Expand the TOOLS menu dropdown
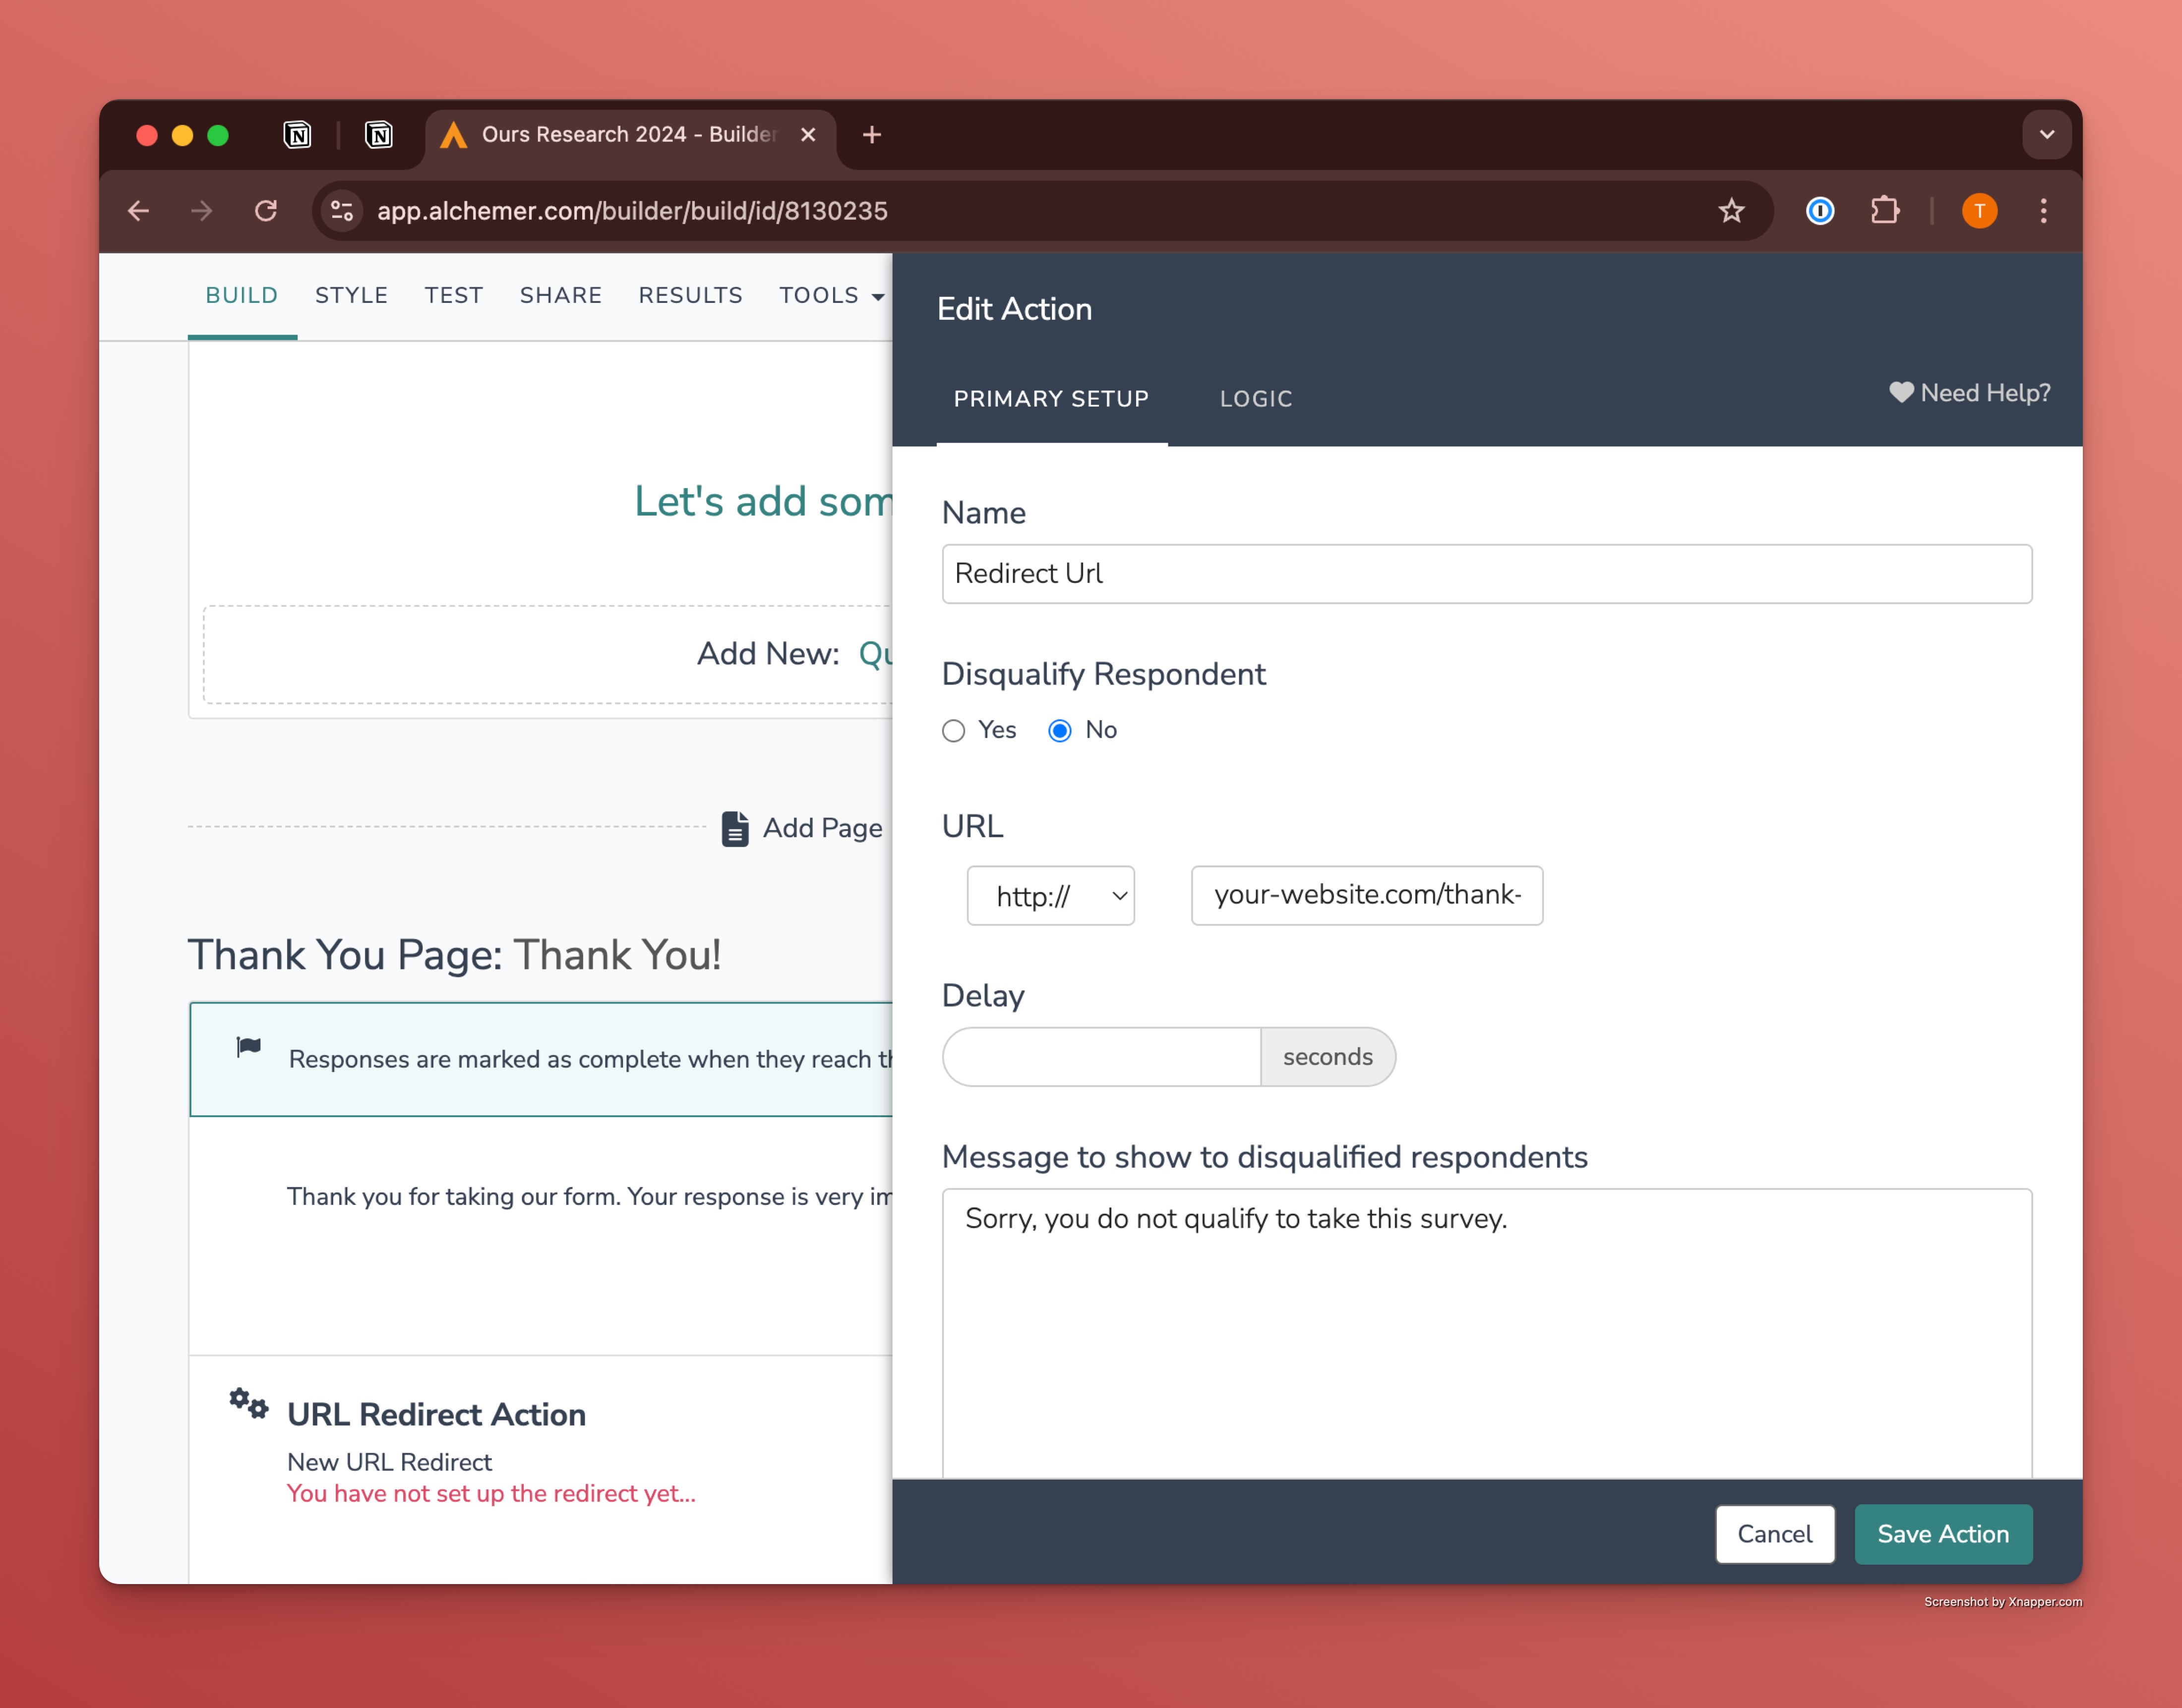This screenshot has height=1708, width=2182. coord(831,296)
